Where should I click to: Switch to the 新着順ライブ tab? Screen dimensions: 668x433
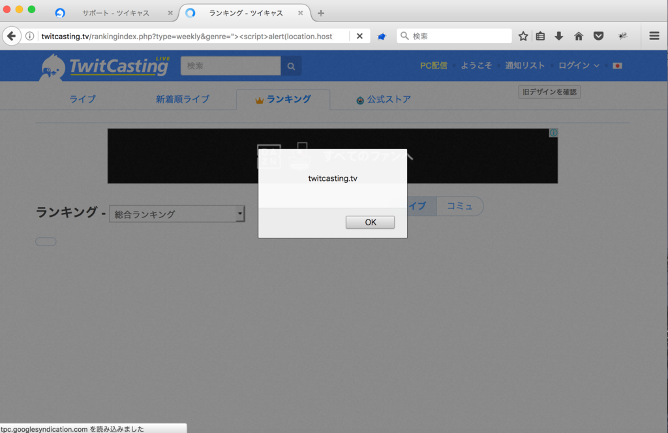[183, 99]
